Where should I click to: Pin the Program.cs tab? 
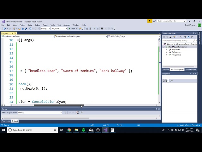tap(13, 33)
